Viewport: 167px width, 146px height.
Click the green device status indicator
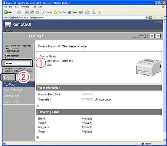pos(59,46)
